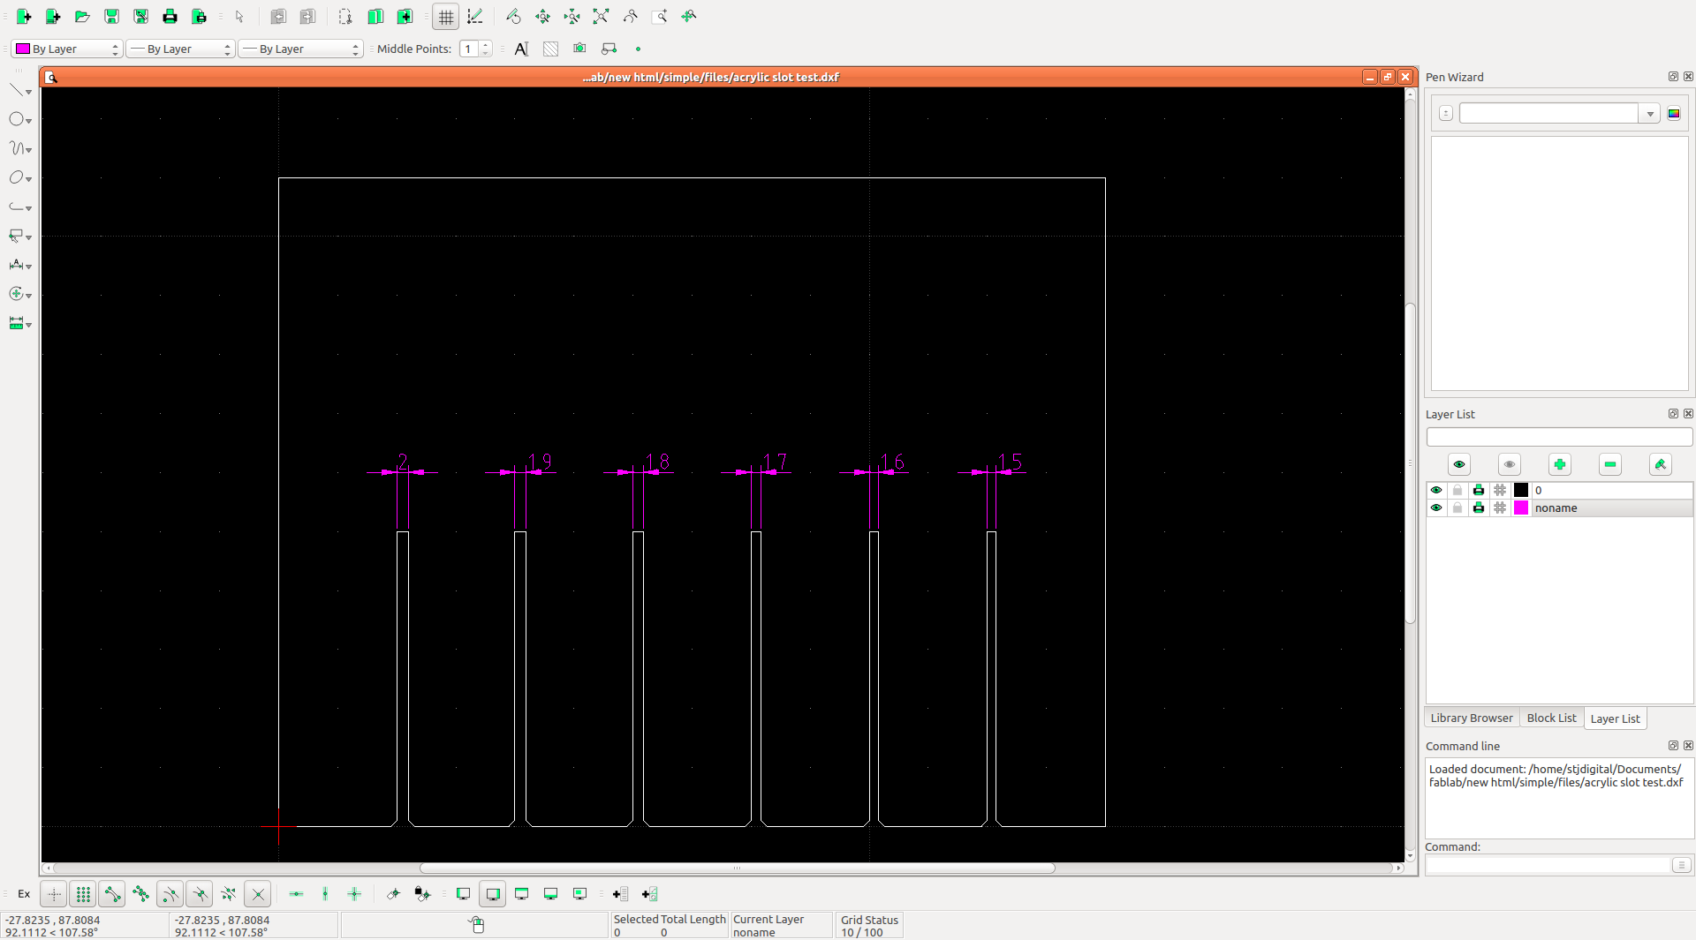Switch to the Layer List tab
The image size is (1696, 940).
1615,718
